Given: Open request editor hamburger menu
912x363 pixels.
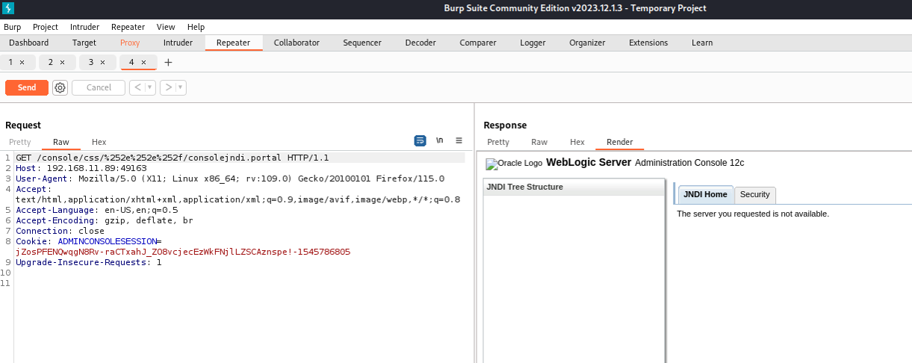Looking at the screenshot, I should (x=459, y=140).
